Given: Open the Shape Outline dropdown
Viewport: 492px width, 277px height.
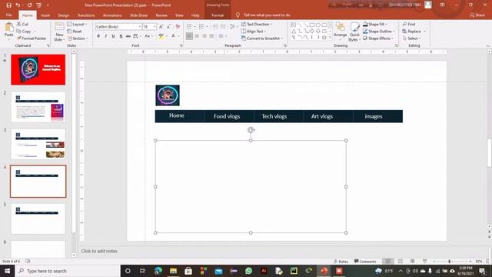Looking at the screenshot, I should 379,32.
